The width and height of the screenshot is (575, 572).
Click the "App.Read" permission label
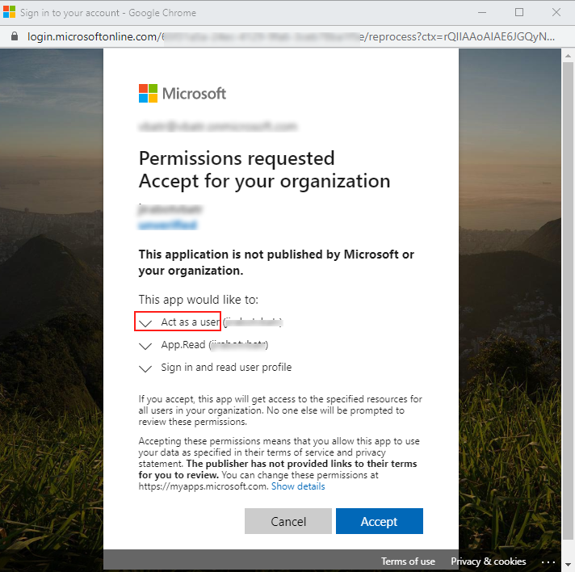(x=183, y=344)
